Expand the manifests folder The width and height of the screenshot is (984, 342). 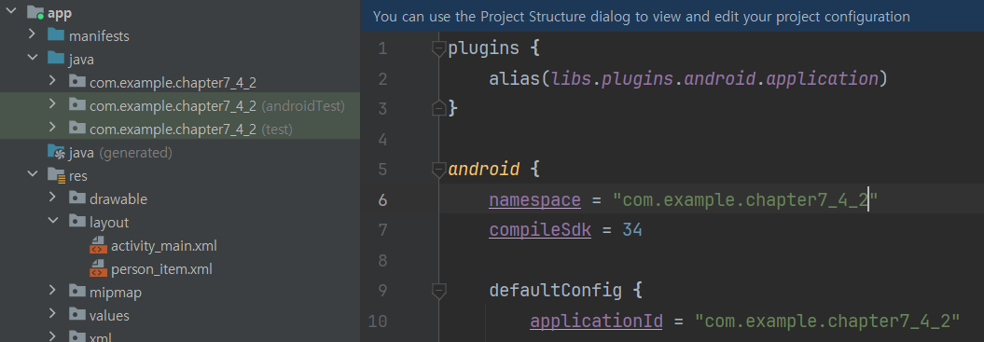32,34
